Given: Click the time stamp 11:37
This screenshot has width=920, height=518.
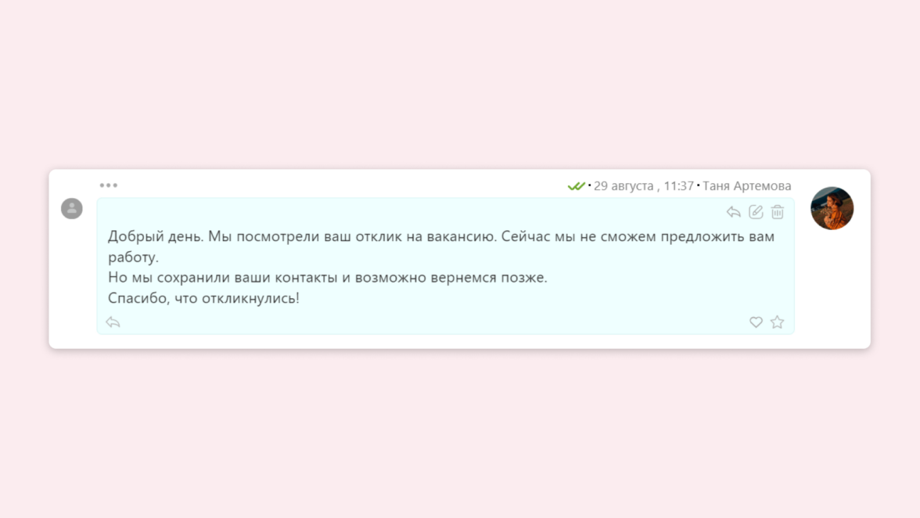Looking at the screenshot, I should coord(679,186).
